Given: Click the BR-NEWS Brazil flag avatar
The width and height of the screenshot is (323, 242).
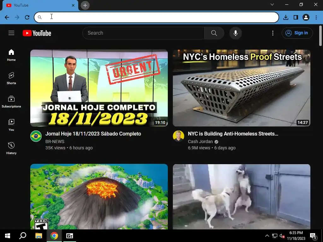Looking at the screenshot, I should [x=36, y=136].
